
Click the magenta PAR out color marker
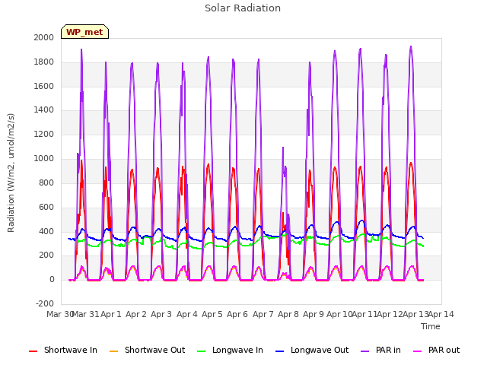coord(418,351)
